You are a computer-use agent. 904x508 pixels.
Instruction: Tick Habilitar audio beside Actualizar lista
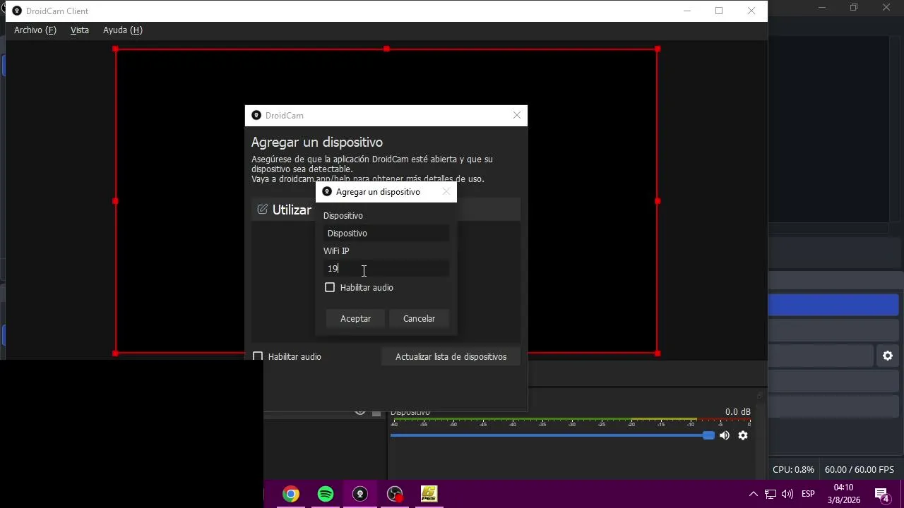pyautogui.click(x=258, y=357)
